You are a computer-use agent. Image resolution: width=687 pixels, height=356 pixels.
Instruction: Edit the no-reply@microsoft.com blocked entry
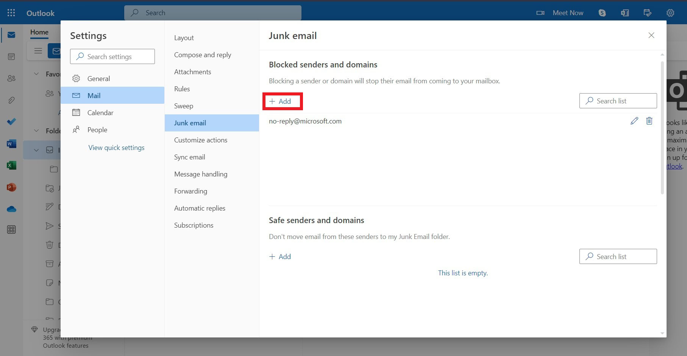(634, 121)
